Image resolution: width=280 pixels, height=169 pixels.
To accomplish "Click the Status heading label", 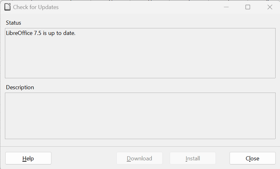I will pos(13,23).
